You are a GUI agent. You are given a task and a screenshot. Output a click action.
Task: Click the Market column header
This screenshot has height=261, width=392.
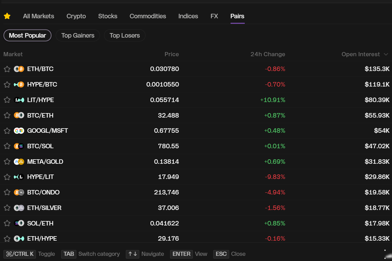(13, 54)
